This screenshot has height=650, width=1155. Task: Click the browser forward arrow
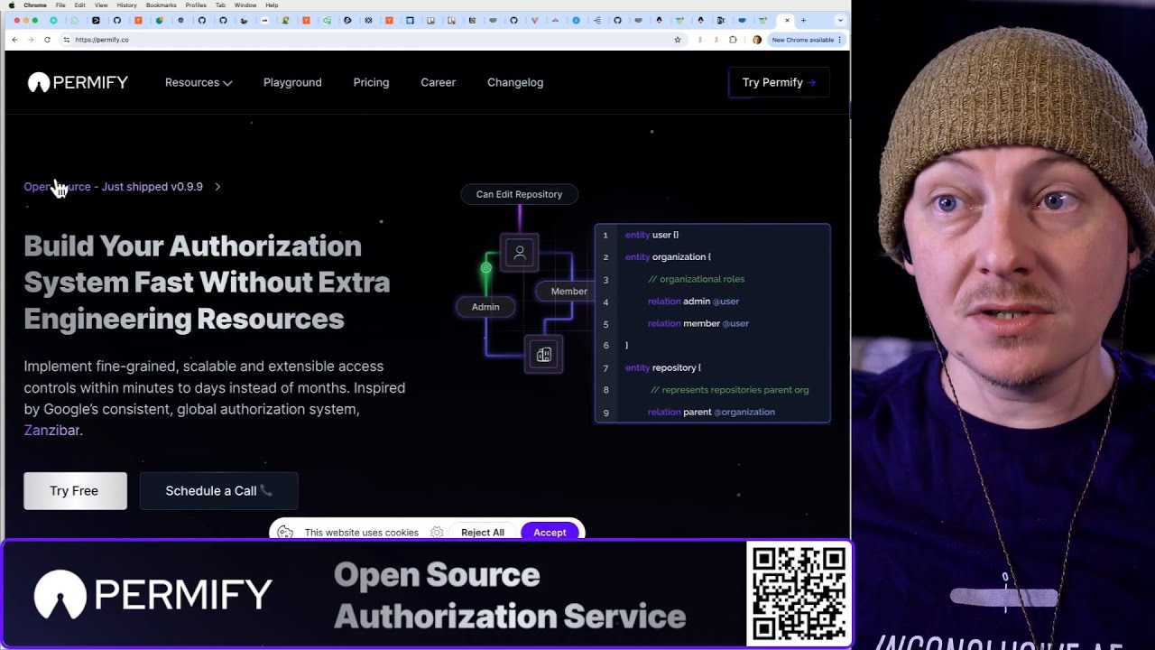(x=31, y=40)
